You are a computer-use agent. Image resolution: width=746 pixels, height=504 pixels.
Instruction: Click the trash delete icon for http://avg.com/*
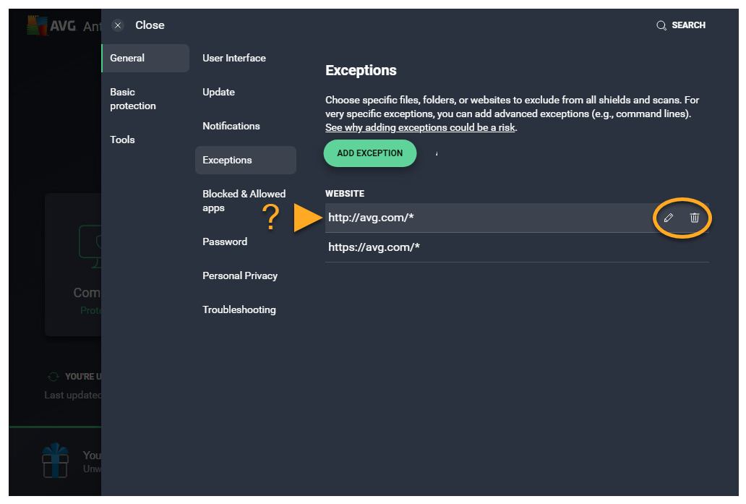[x=695, y=218]
